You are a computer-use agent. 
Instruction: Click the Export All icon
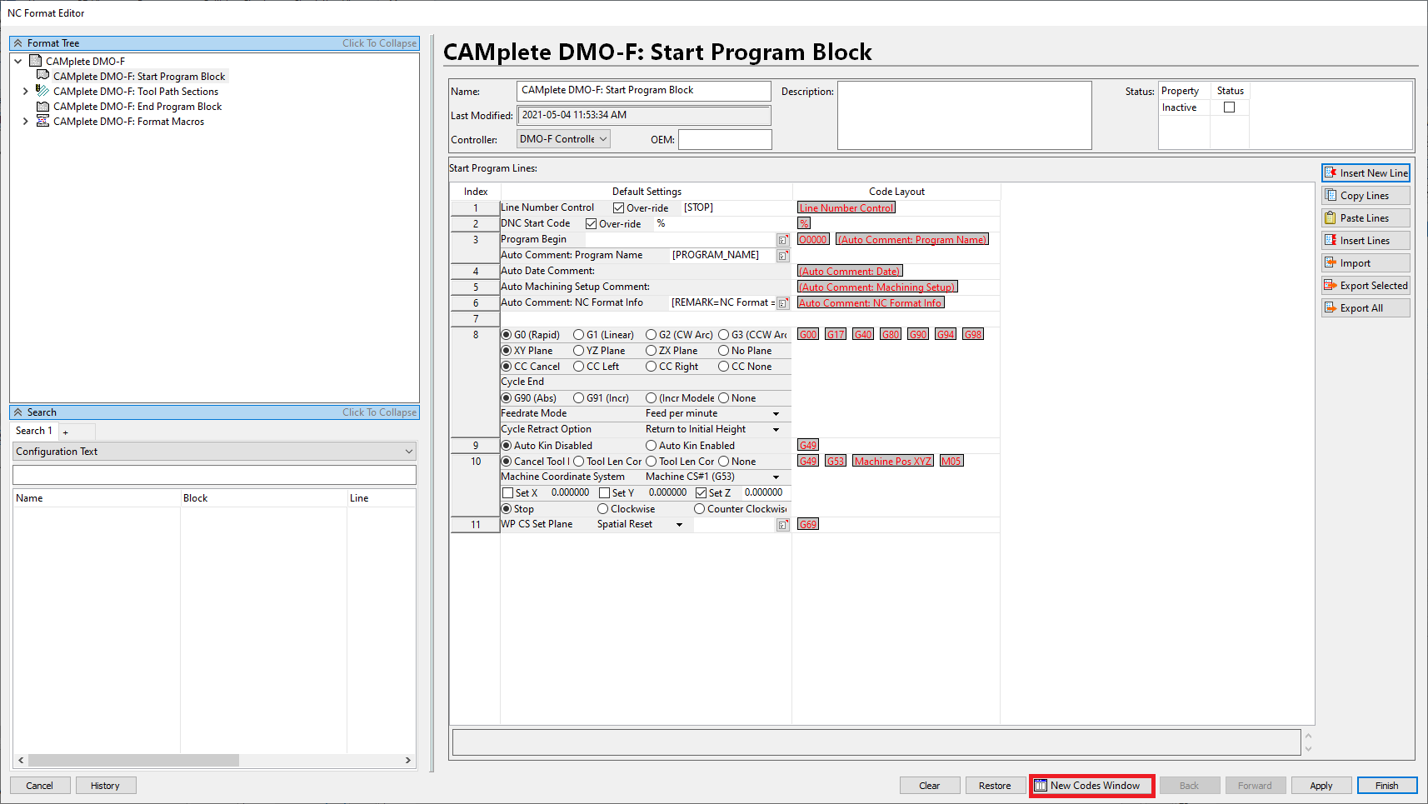pos(1331,307)
